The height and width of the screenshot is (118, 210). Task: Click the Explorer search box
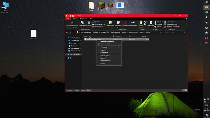click(175, 32)
